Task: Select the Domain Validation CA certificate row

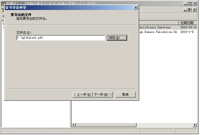Action: coord(168,32)
